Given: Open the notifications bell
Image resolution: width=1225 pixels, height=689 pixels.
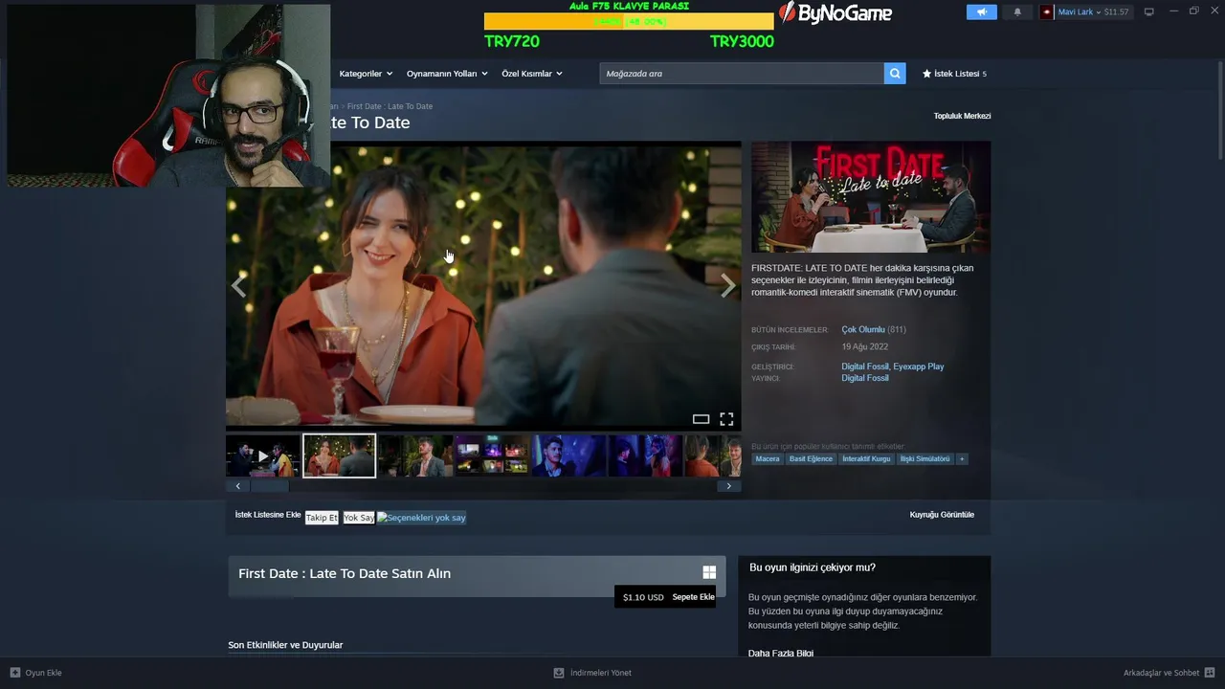Looking at the screenshot, I should (1017, 12).
